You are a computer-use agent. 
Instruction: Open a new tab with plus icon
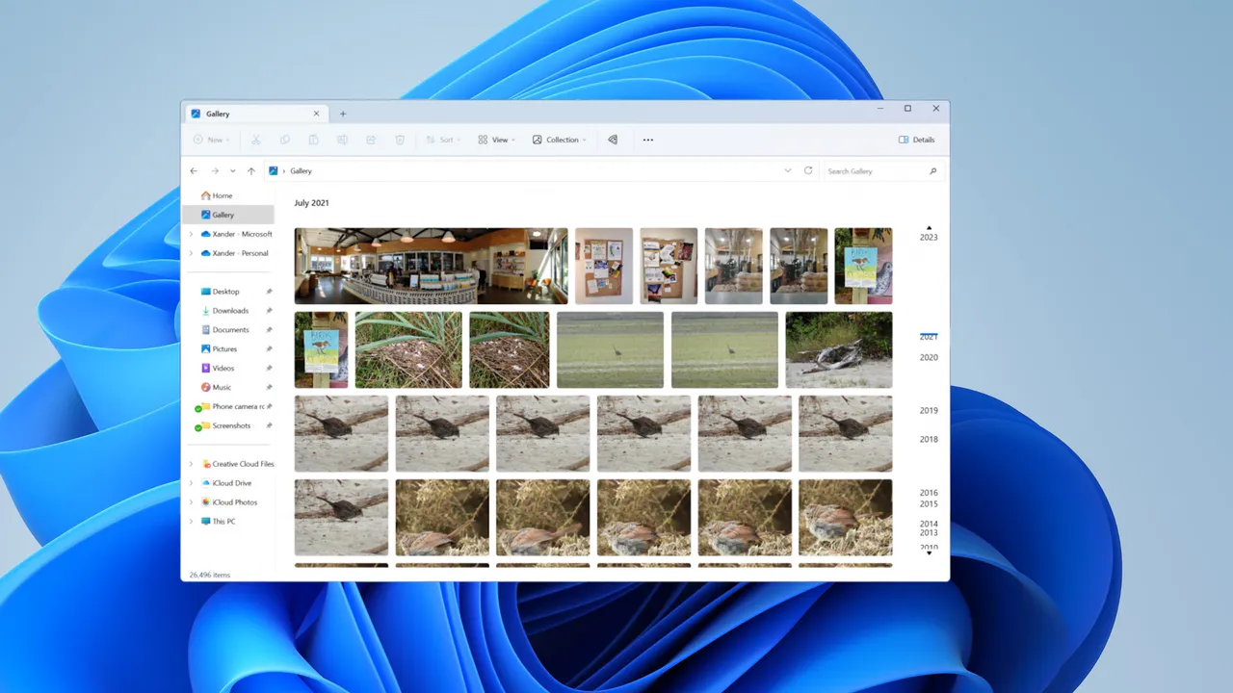[343, 114]
